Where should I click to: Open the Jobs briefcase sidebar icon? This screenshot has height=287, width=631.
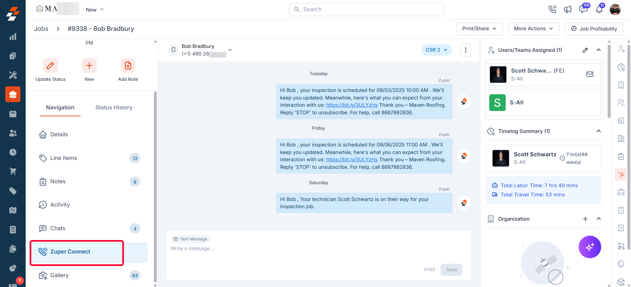point(13,95)
